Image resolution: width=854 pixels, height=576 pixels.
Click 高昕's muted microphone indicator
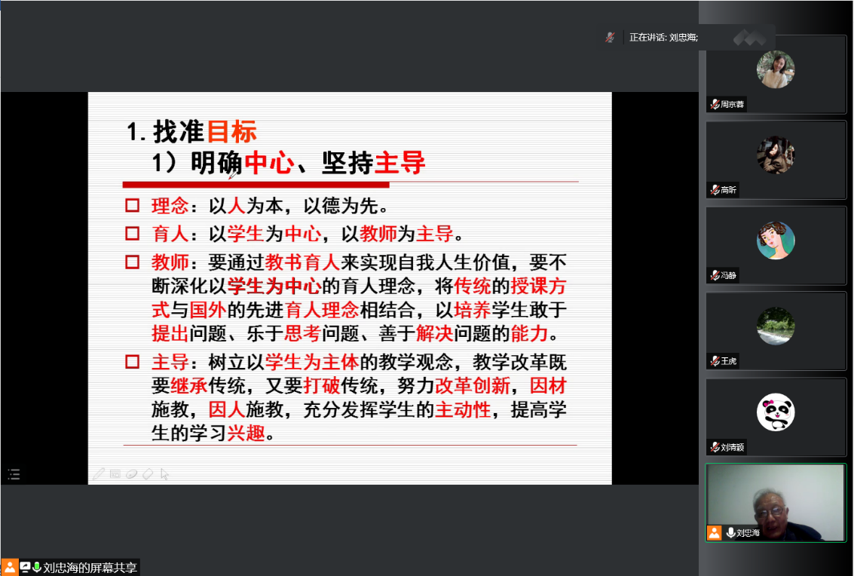tap(715, 190)
